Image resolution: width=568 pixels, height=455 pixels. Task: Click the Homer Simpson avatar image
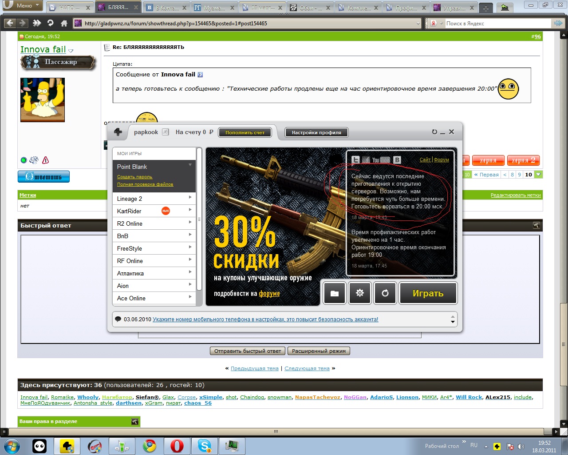(x=43, y=100)
